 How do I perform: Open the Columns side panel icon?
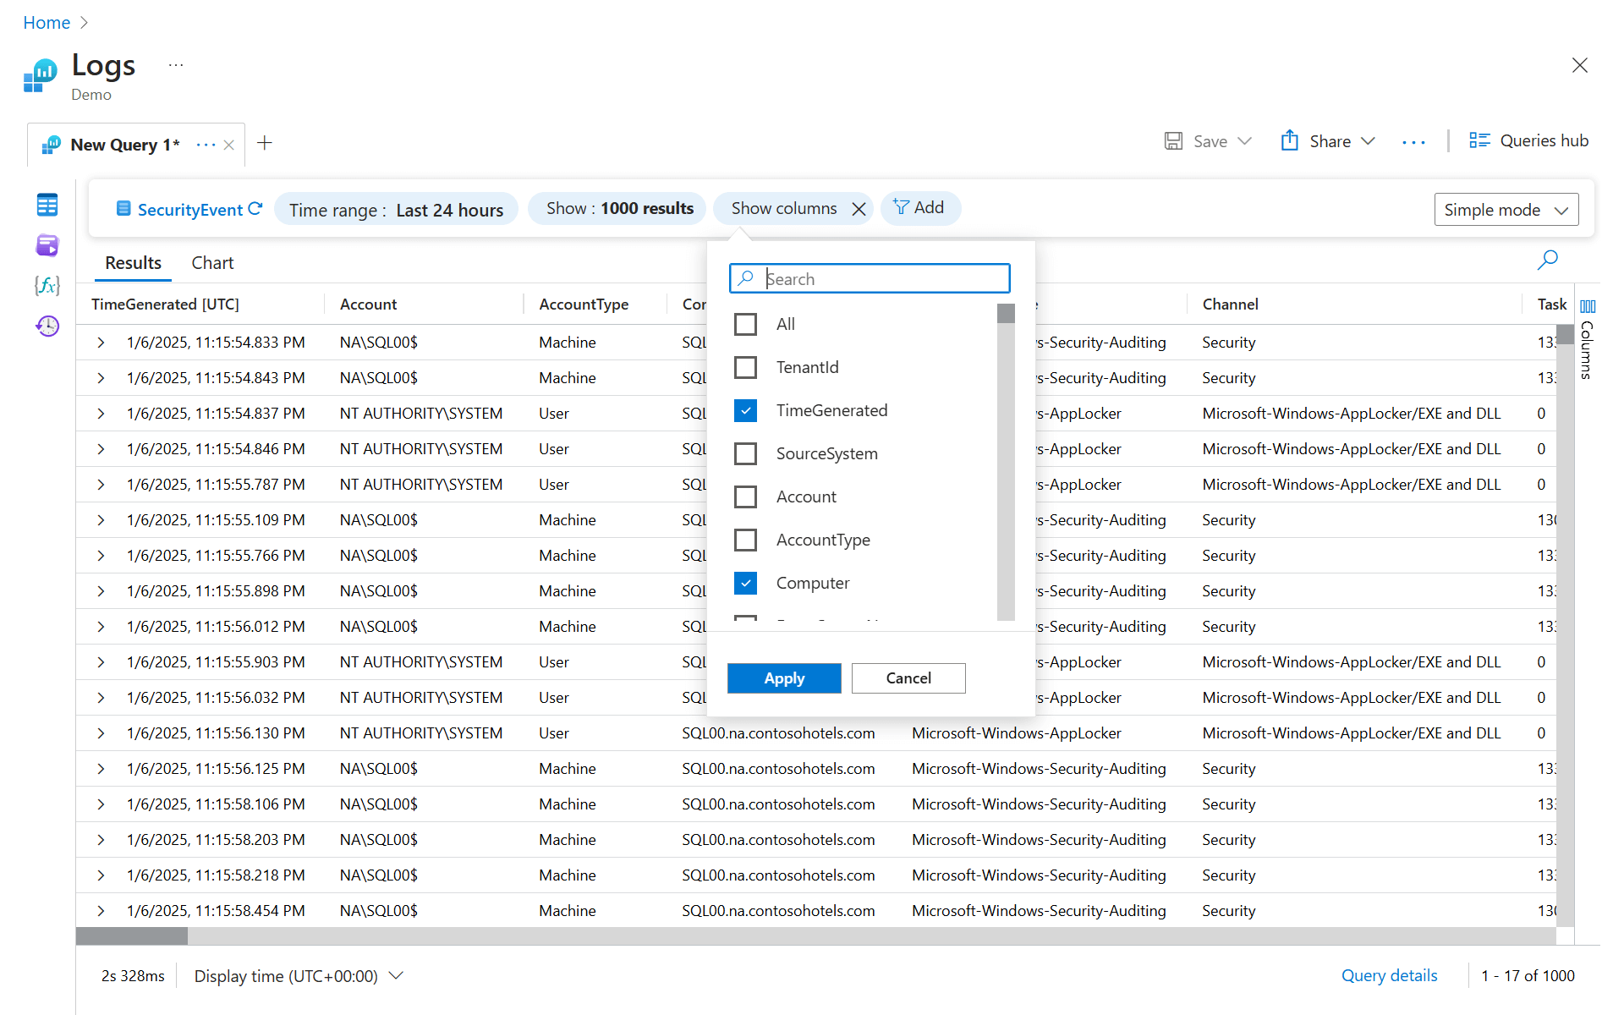[1588, 306]
